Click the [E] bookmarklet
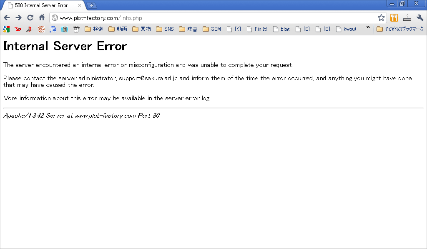This screenshot has height=249, width=427. 303,29
